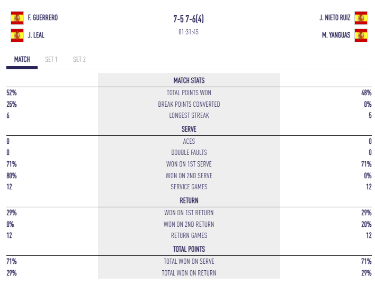This screenshot has height=285, width=375.
Task: Click the 7-5 7-6(4) match score
Action: pyautogui.click(x=189, y=19)
